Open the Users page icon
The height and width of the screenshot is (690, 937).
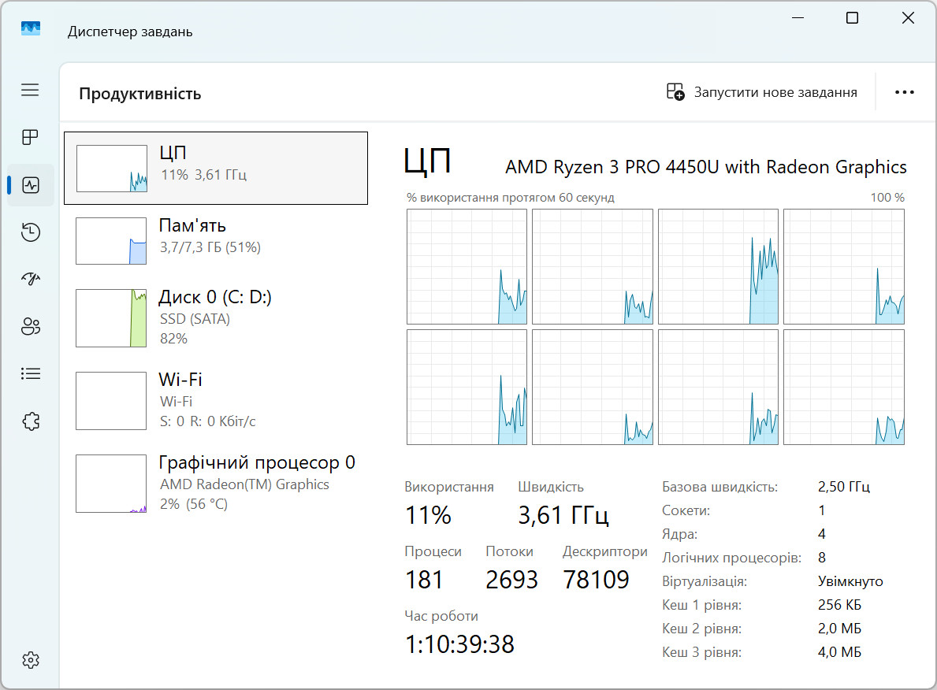click(x=31, y=326)
